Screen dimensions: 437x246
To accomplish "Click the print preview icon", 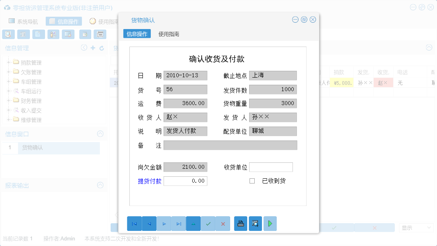I will [x=255, y=223].
